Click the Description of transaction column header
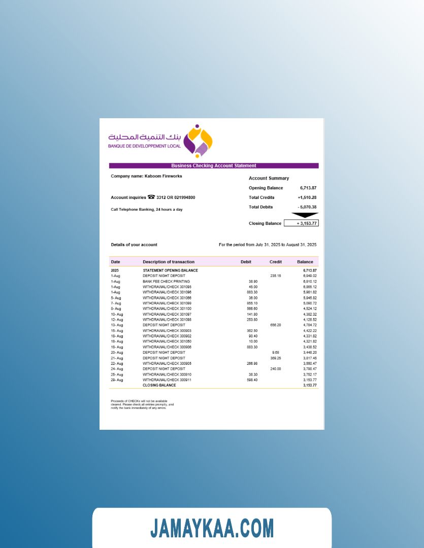The width and height of the screenshot is (424, 548). point(169,262)
